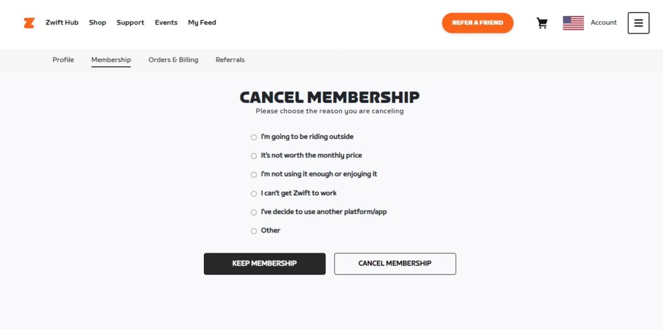Switch to Orders & Billing tab
The image size is (663, 329).
(x=173, y=60)
